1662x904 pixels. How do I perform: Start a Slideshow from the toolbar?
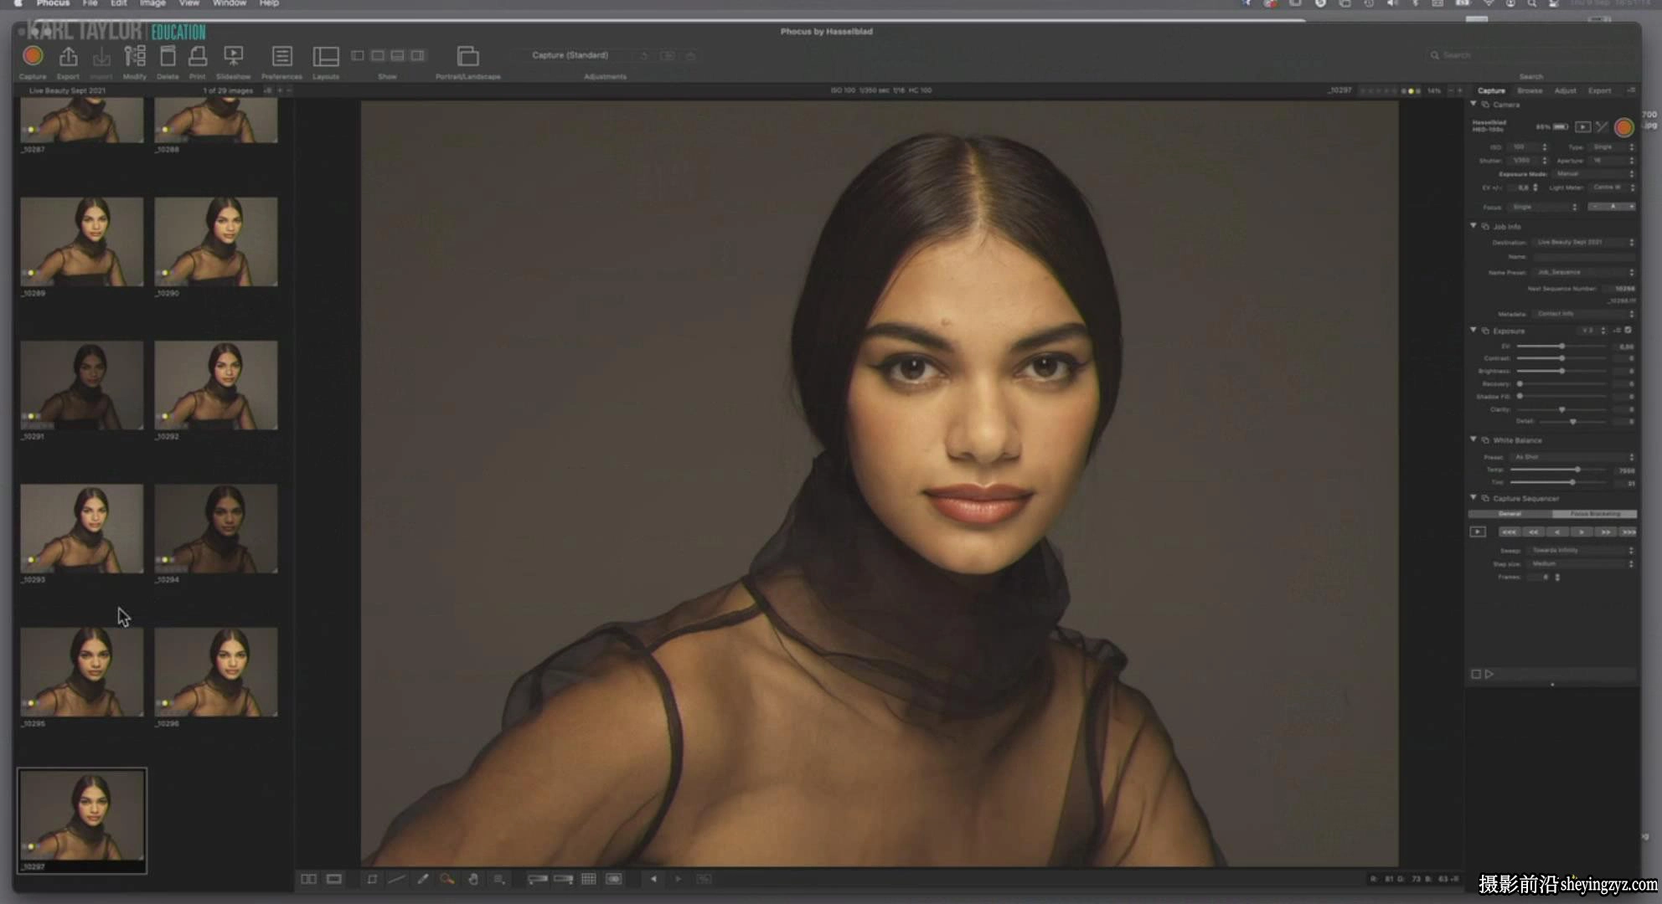click(x=234, y=56)
